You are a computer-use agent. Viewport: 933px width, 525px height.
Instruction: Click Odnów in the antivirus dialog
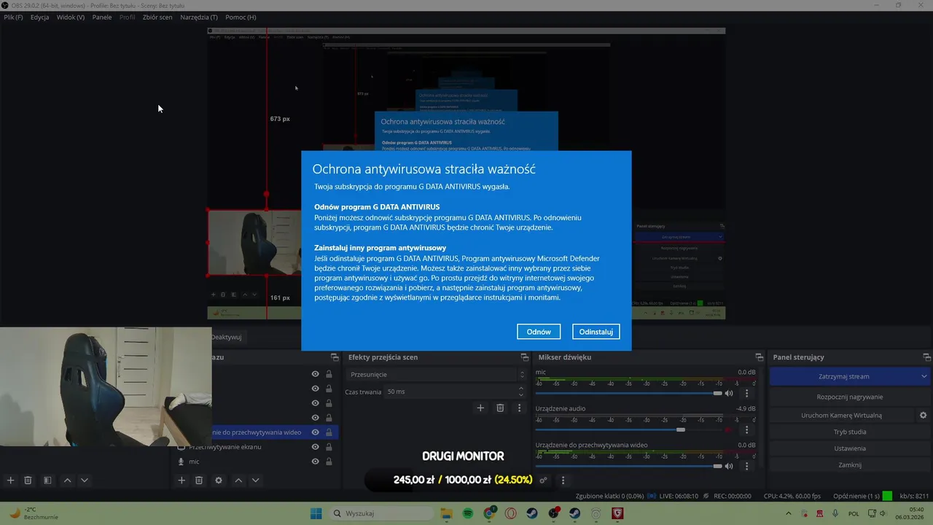[x=539, y=332]
